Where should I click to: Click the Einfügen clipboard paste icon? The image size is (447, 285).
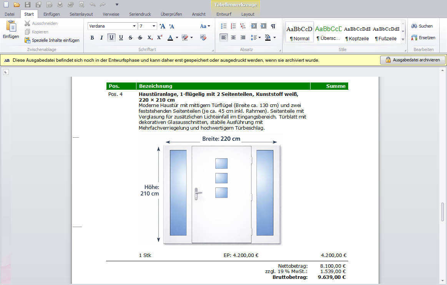pos(11,30)
